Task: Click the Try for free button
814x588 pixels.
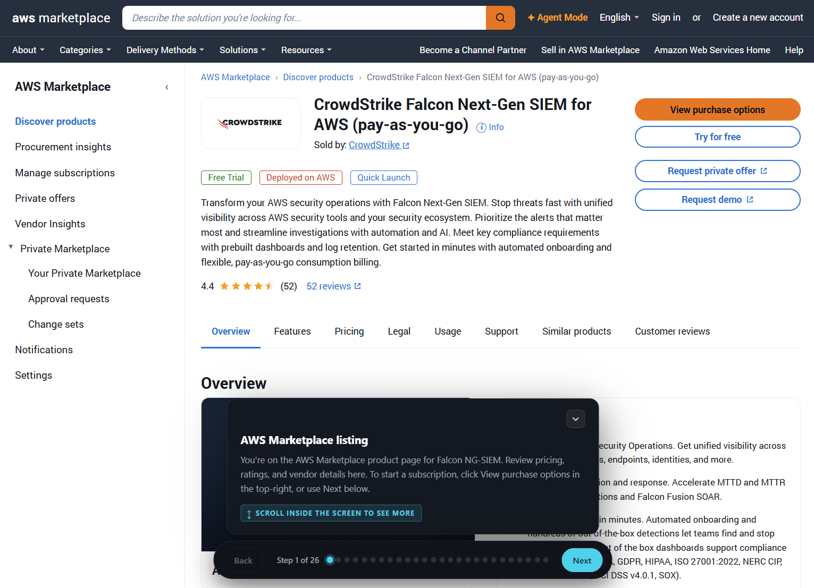Action: [718, 137]
